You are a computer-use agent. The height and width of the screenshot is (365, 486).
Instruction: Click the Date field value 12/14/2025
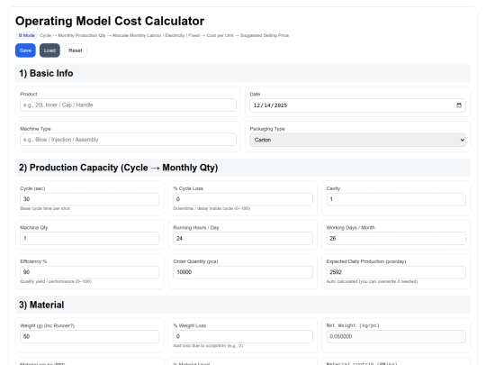(x=270, y=105)
